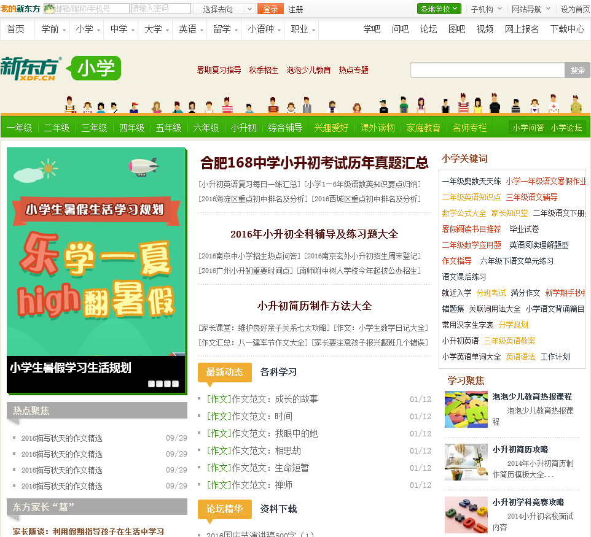This screenshot has width=591, height=537.
Task: Open 小升初 in green menu bar
Action: click(x=243, y=128)
